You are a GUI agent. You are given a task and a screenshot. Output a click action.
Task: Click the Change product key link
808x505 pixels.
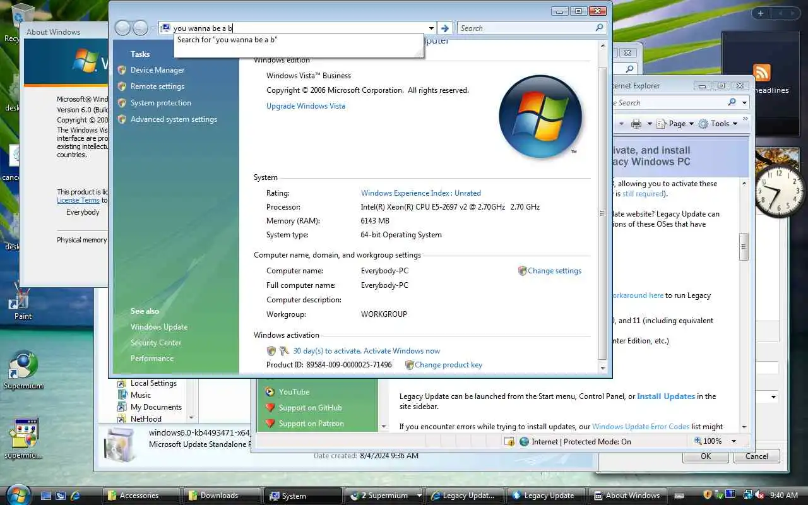pyautogui.click(x=448, y=365)
